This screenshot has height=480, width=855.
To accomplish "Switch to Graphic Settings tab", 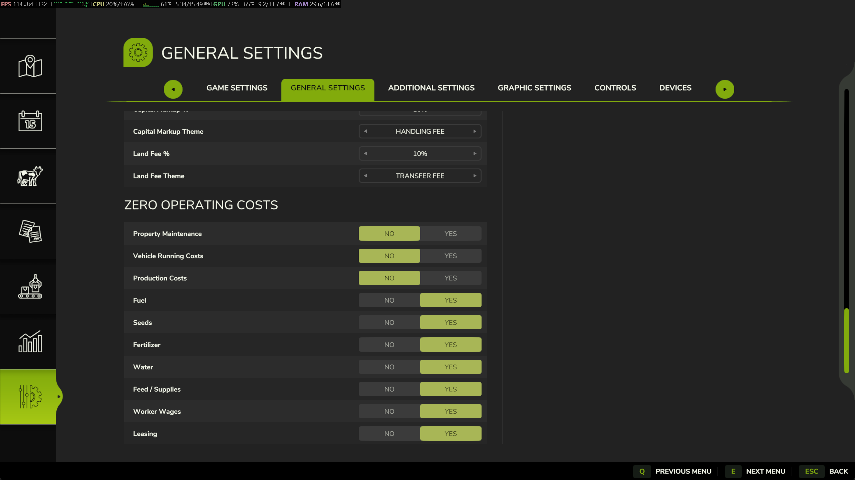I will click(534, 88).
